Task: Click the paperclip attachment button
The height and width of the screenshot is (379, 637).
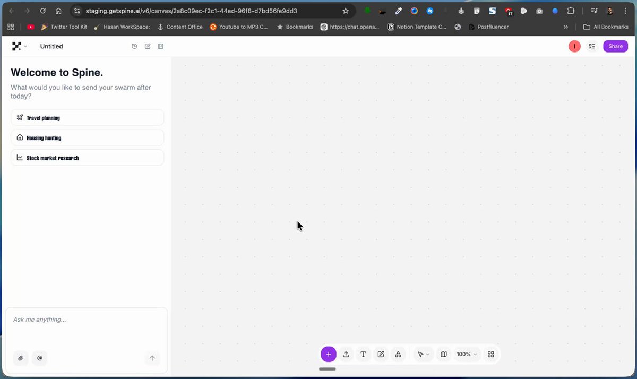Action: 21,358
